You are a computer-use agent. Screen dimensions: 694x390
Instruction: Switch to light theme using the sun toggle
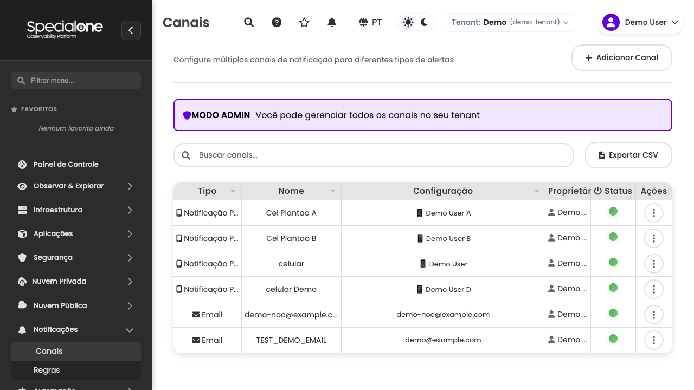click(x=408, y=22)
